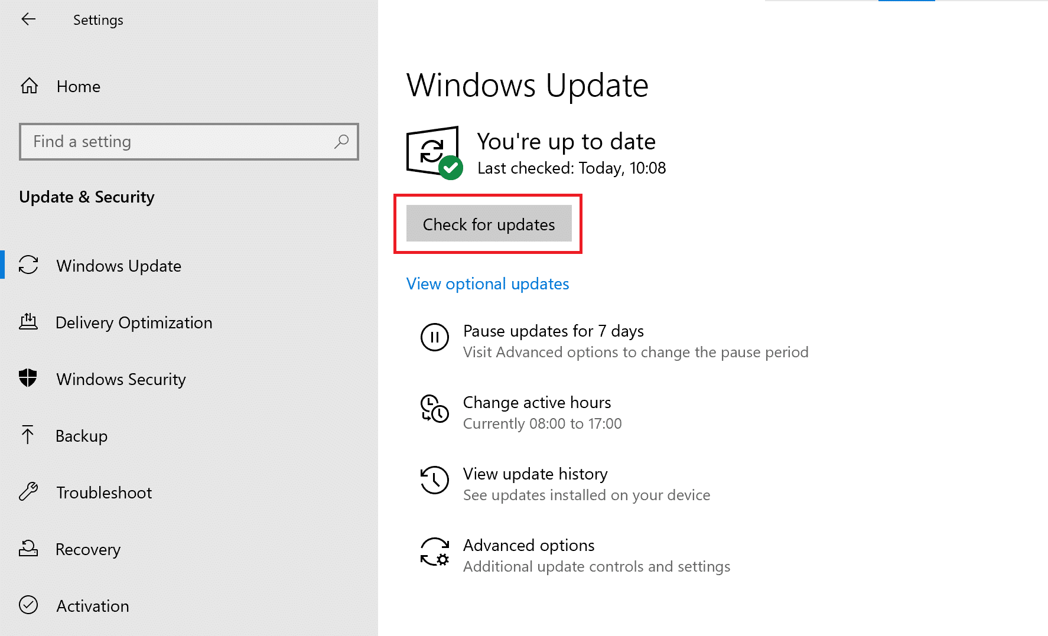Open View optional updates link
Image resolution: width=1048 pixels, height=636 pixels.
click(x=487, y=283)
